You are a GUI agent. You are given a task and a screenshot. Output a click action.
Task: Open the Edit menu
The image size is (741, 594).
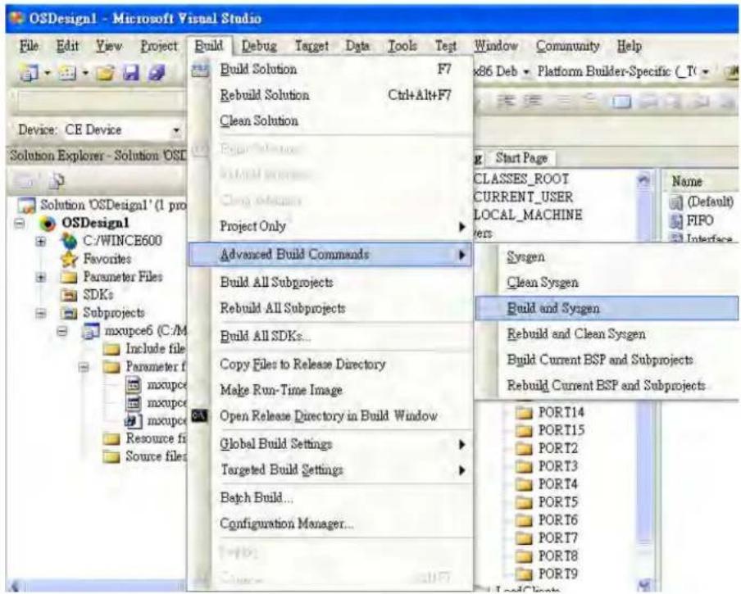click(67, 46)
